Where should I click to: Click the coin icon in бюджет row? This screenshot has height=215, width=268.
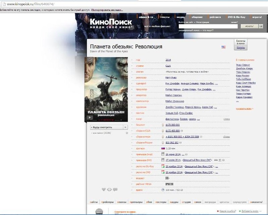pyautogui.click(x=163, y=125)
